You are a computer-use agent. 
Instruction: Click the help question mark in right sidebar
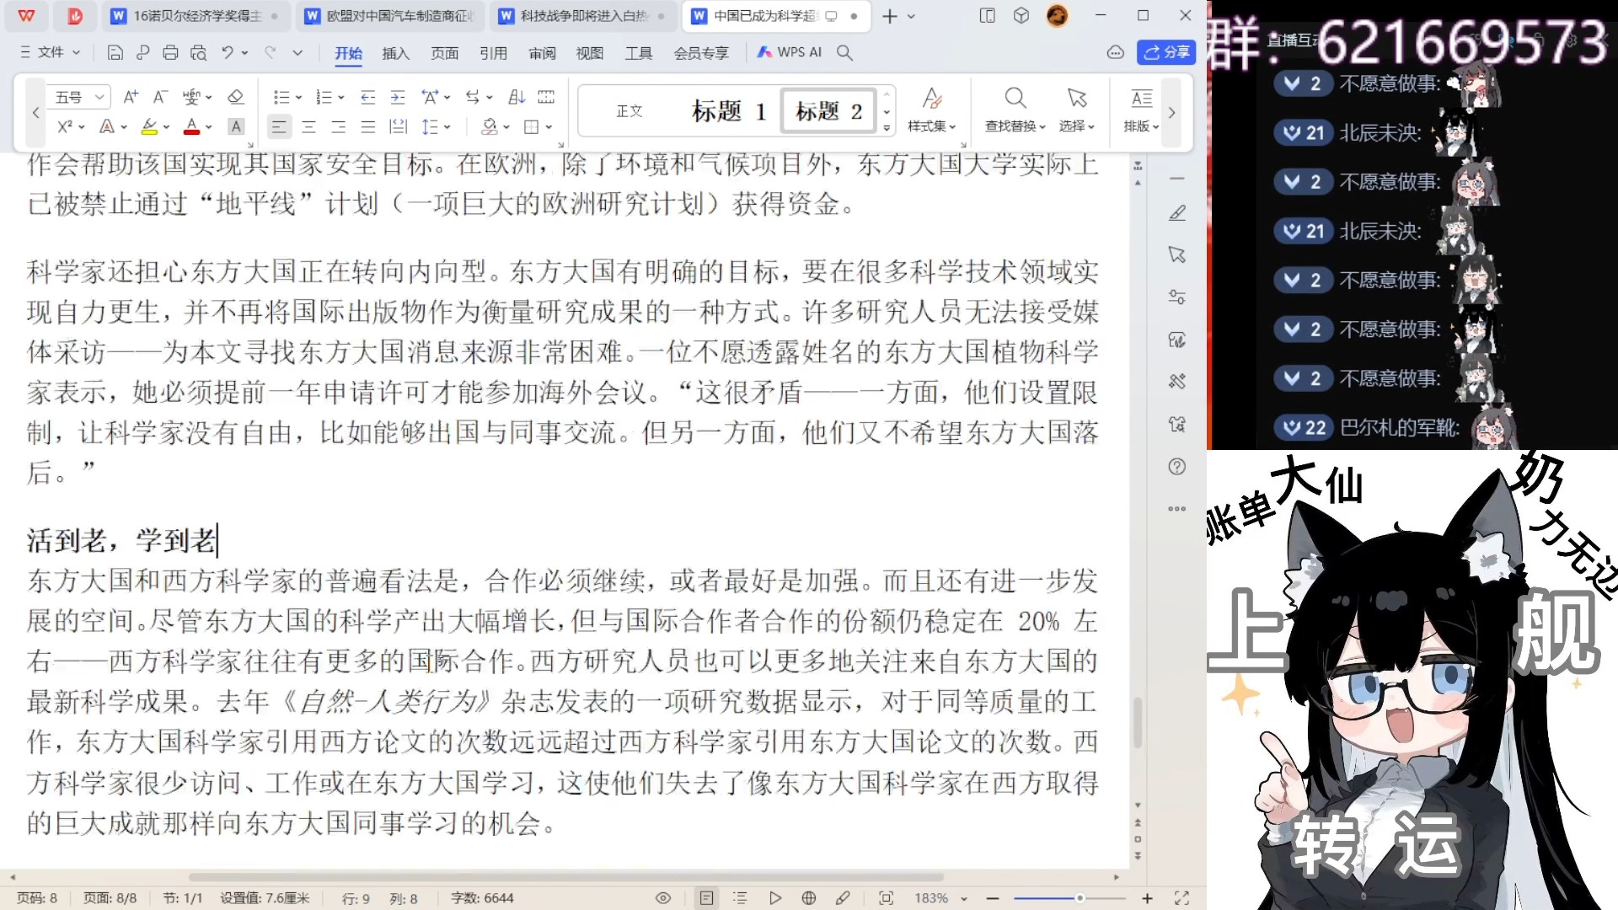(x=1177, y=467)
